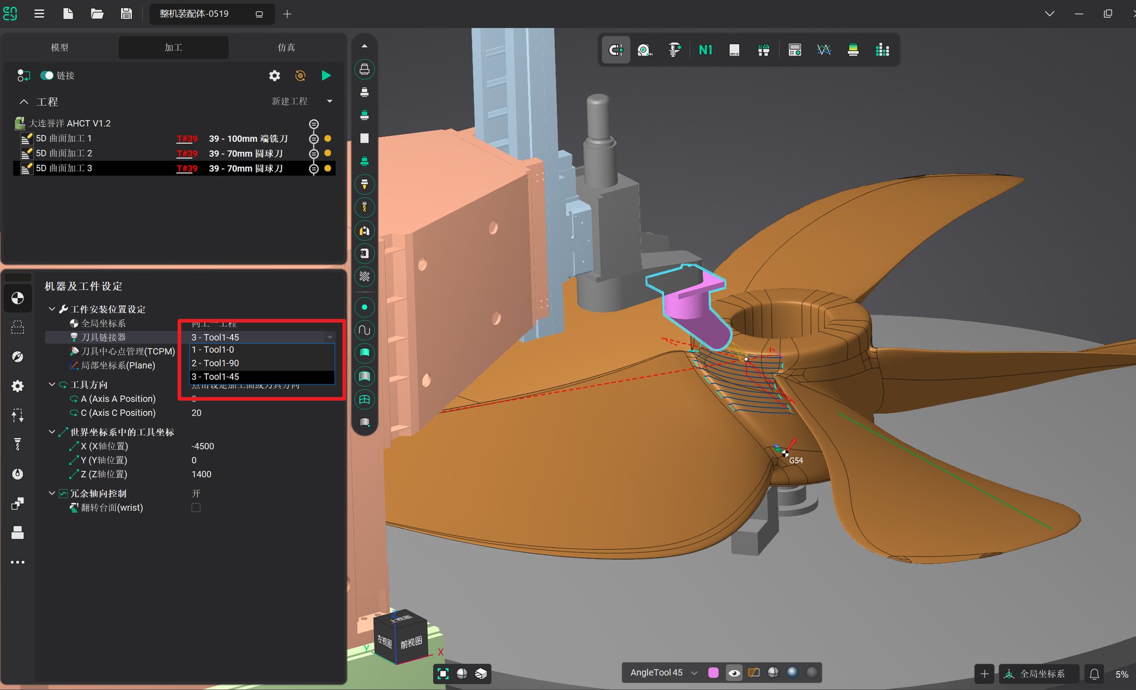The image size is (1136, 690).
Task: Collapse 世界坐标系中的工具坐标 group
Action: tap(52, 432)
